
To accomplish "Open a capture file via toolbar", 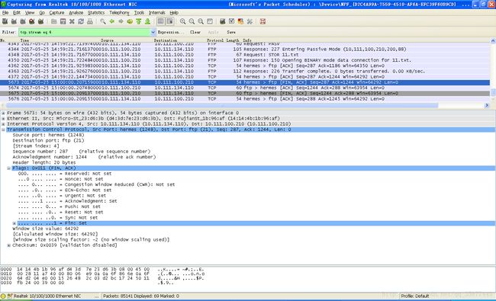I will 54,21.
